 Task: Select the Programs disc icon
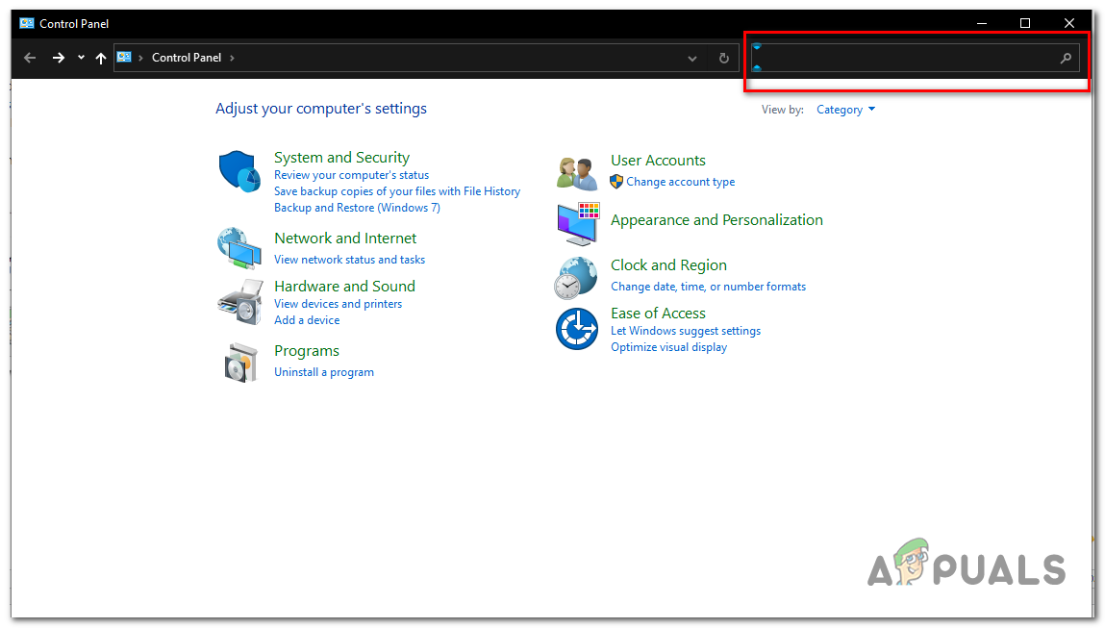click(239, 362)
